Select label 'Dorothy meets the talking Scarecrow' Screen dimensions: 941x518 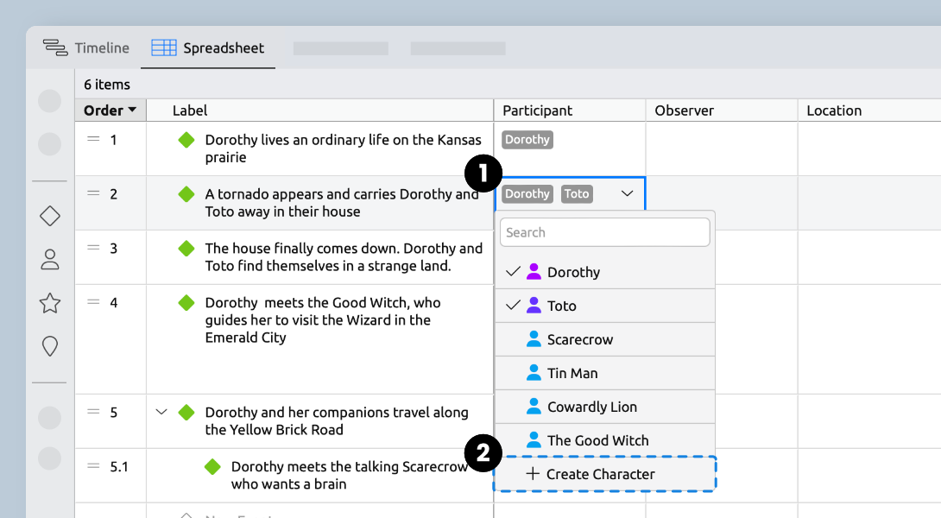350,475
